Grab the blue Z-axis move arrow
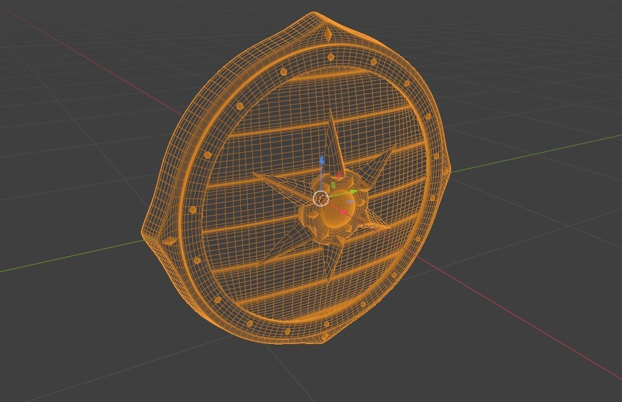 pos(322,160)
